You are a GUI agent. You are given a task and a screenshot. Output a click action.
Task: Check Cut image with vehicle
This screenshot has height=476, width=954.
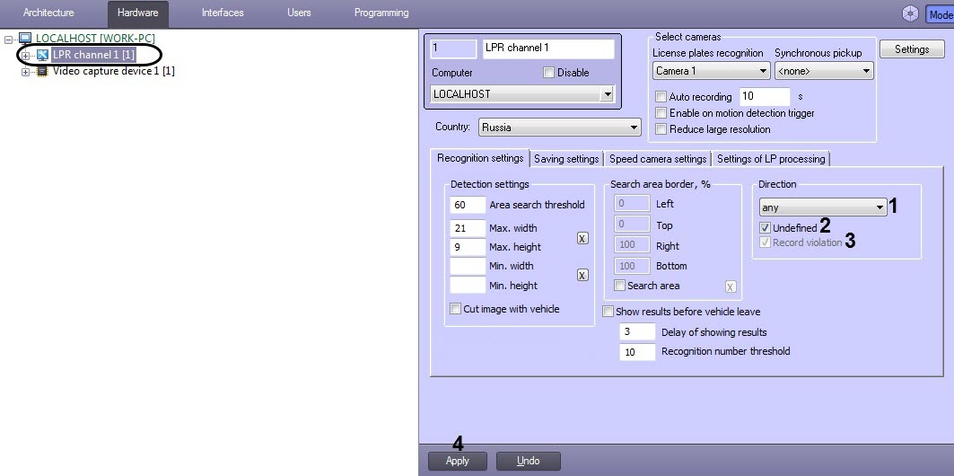[x=455, y=309]
